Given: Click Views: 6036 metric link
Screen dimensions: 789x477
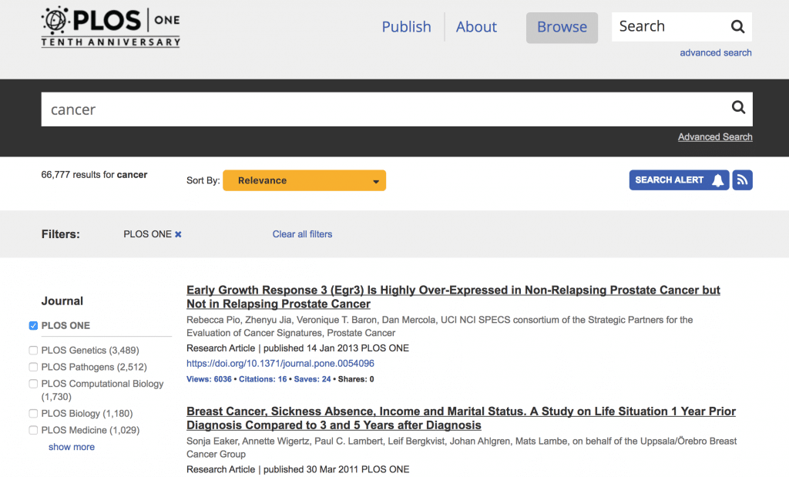Looking at the screenshot, I should [209, 379].
